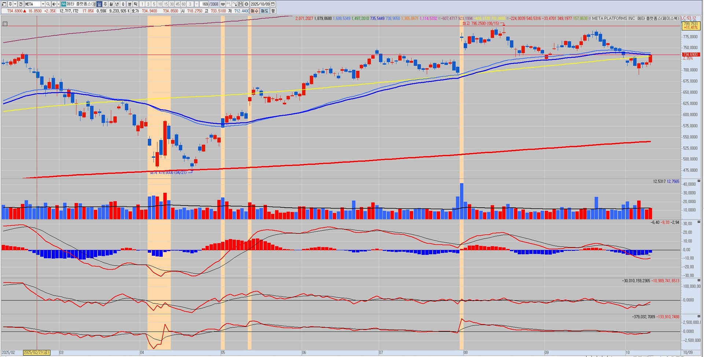The width and height of the screenshot is (704, 357).
Task: Click the META symbol input field
Action: (32, 4)
